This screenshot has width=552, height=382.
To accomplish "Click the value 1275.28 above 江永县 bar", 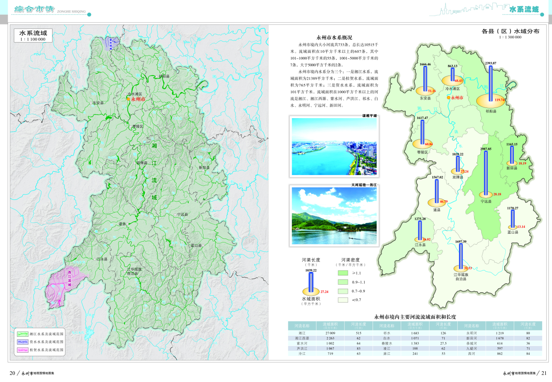I will pyautogui.click(x=420, y=219).
